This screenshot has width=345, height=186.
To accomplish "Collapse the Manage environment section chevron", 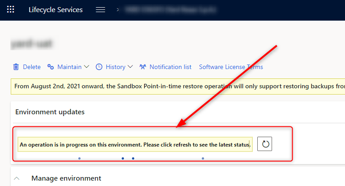I will [x=17, y=178].
